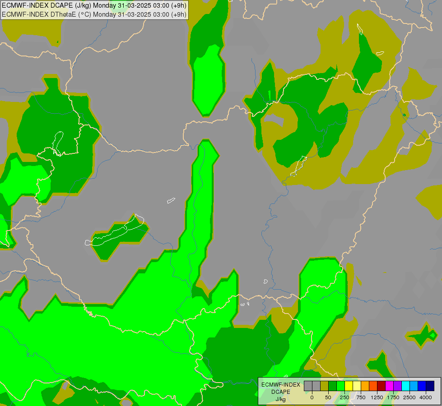The image size is (442, 406).
Task: Click the legend scale value 2500
Action: point(409,397)
